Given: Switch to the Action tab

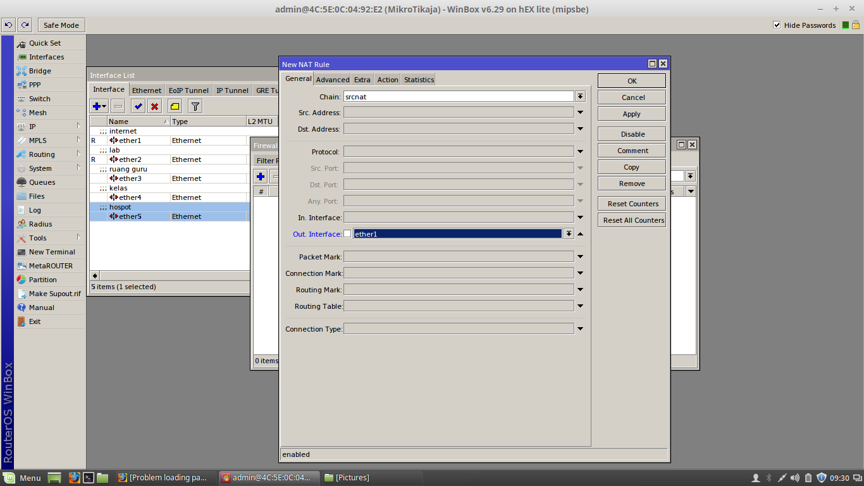Looking at the screenshot, I should click(387, 79).
